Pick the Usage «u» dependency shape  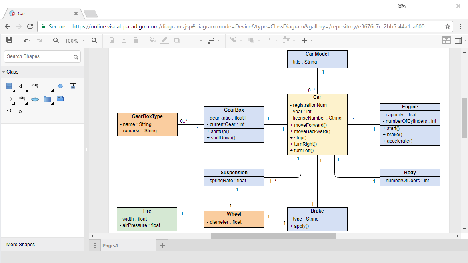[x=35, y=86]
